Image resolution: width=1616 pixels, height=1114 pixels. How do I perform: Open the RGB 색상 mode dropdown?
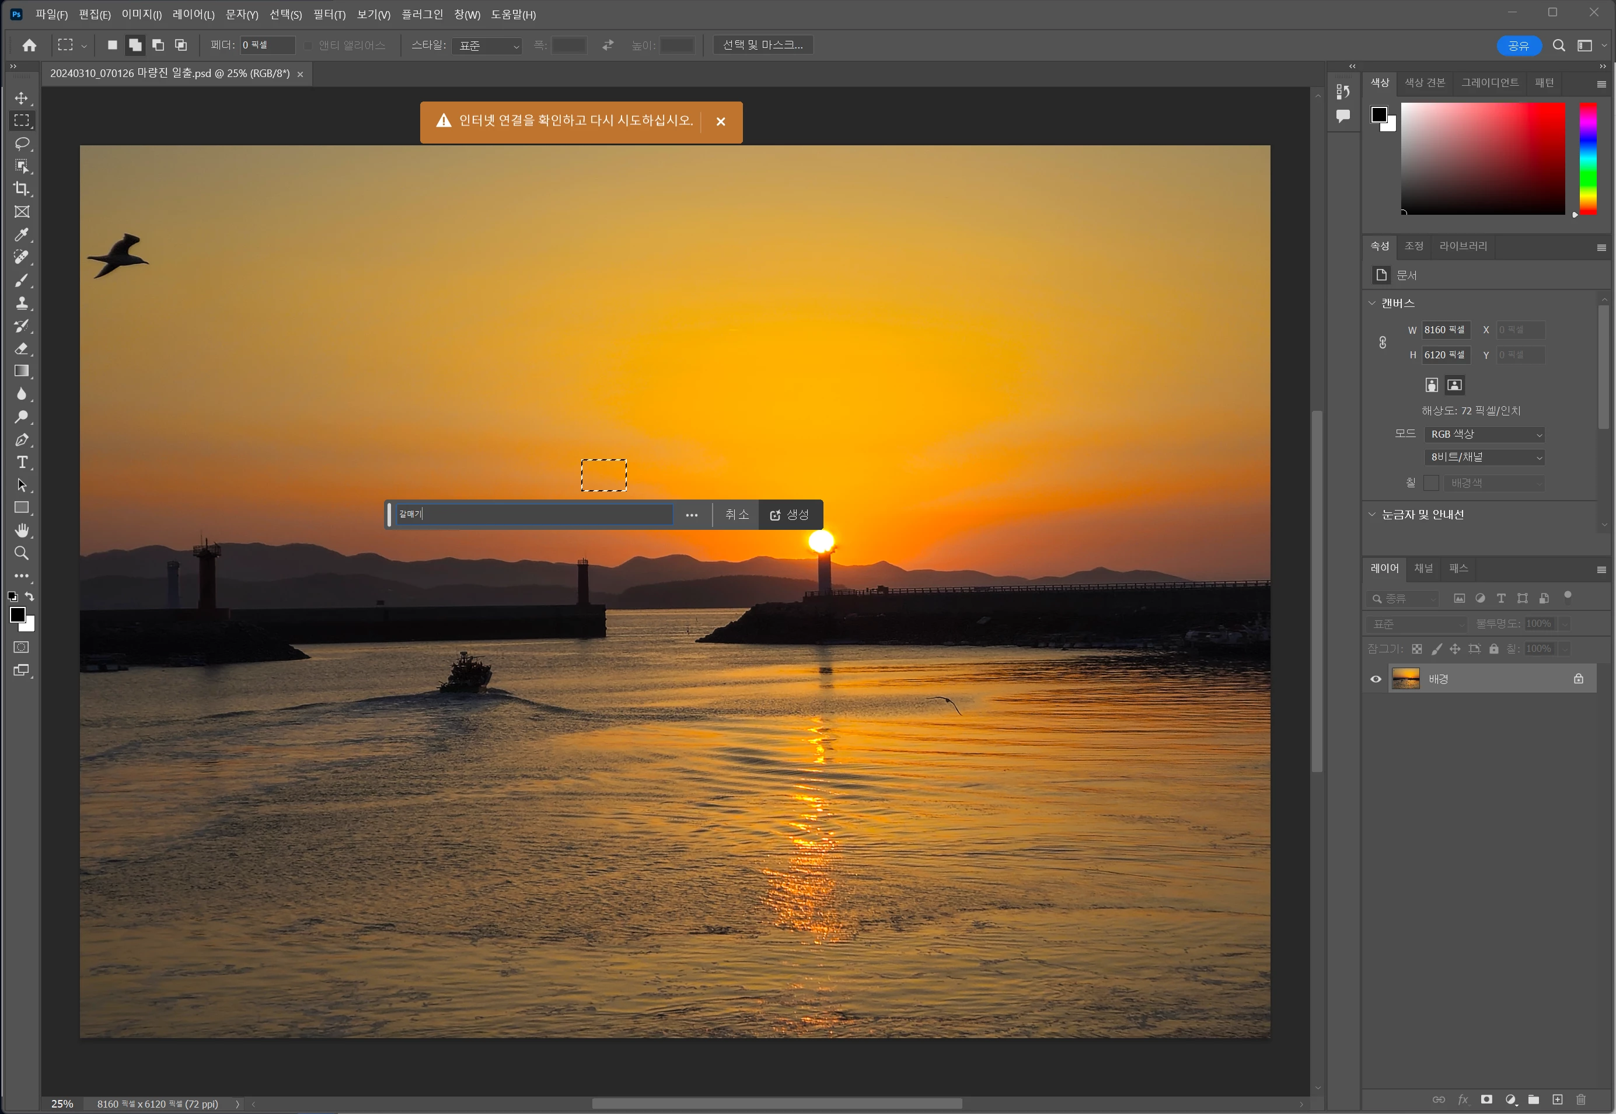[1484, 434]
